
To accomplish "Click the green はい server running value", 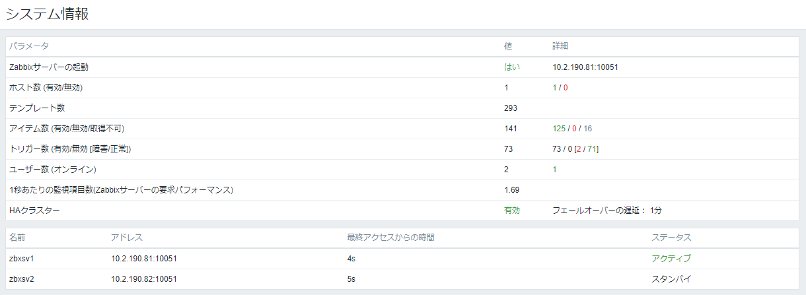I will pyautogui.click(x=512, y=67).
